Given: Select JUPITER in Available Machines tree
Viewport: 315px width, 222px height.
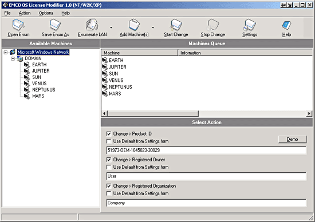Looking at the screenshot, I should 41,71.
